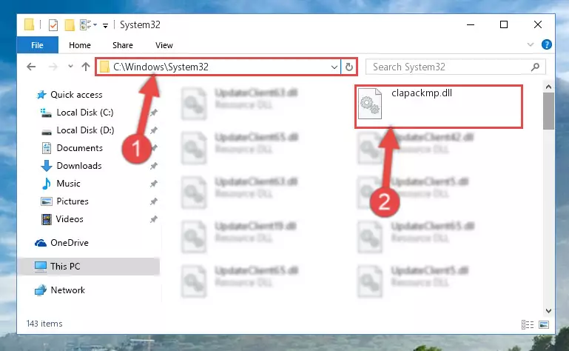Open the recent locations dropdown arrow
This screenshot has height=351, width=569.
70,67
